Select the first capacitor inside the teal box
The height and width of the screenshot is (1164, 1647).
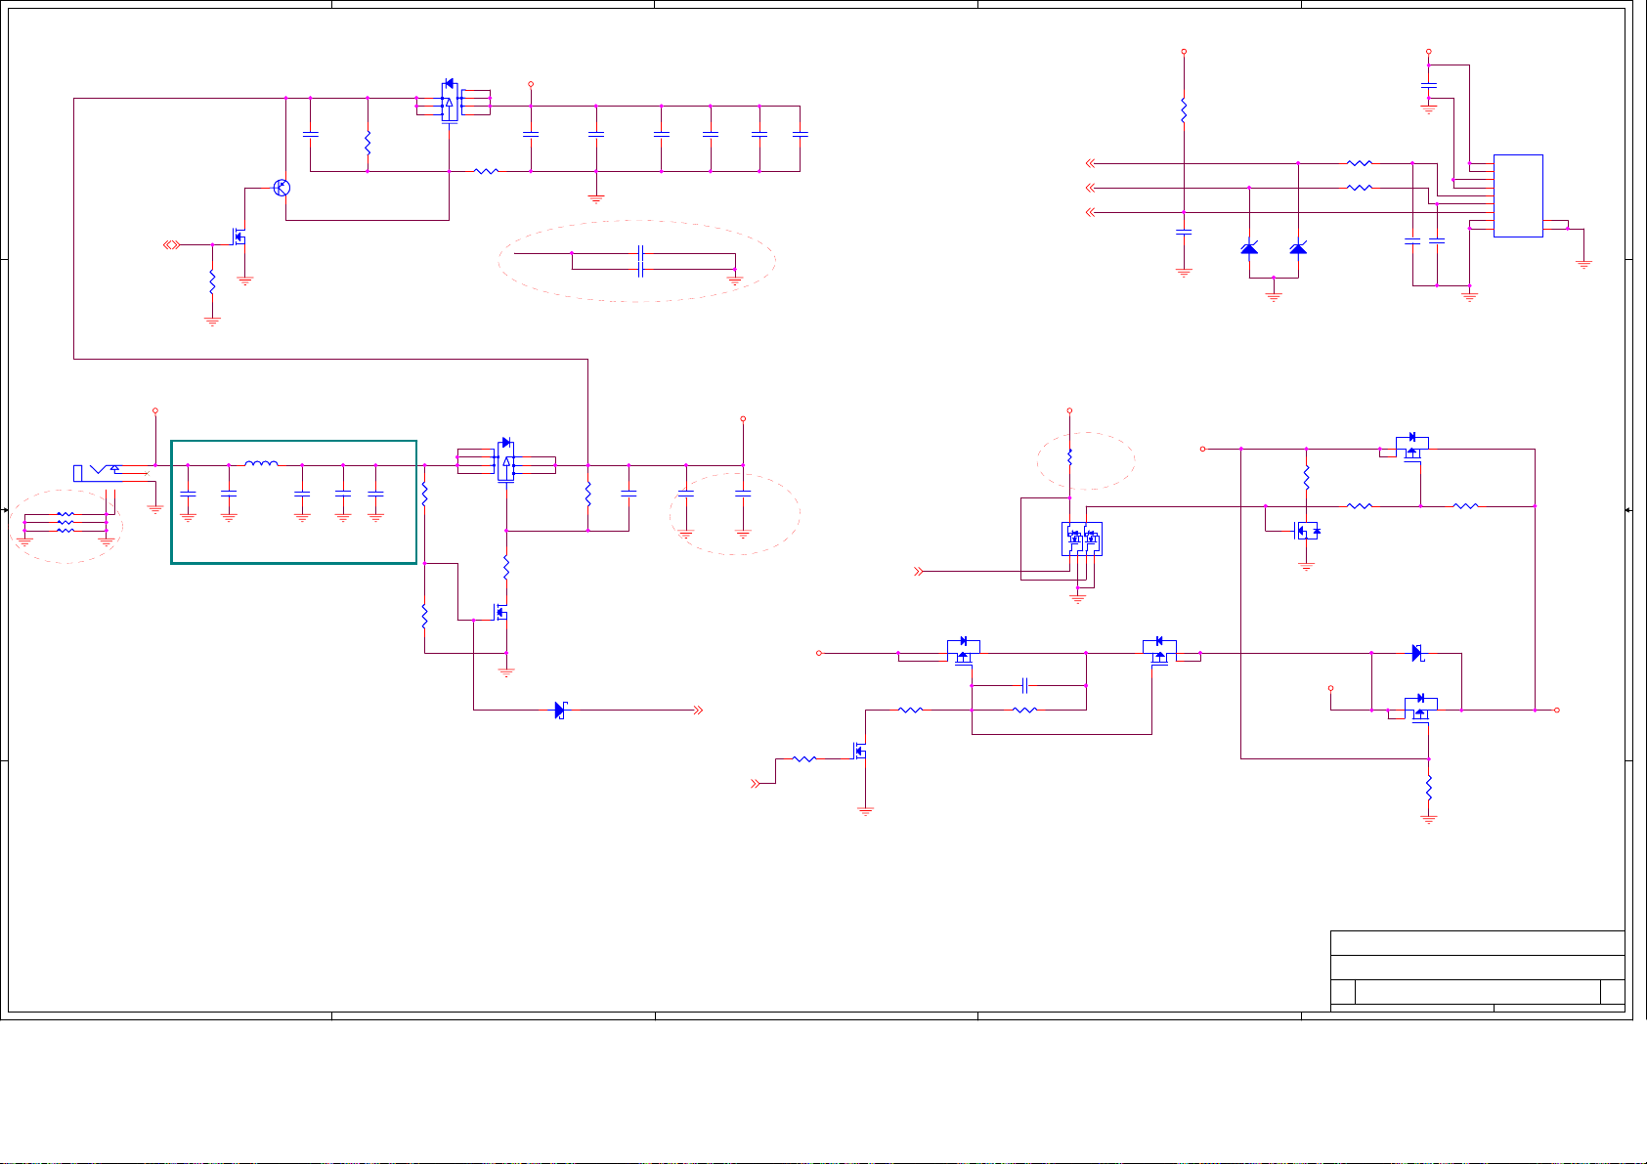188,495
